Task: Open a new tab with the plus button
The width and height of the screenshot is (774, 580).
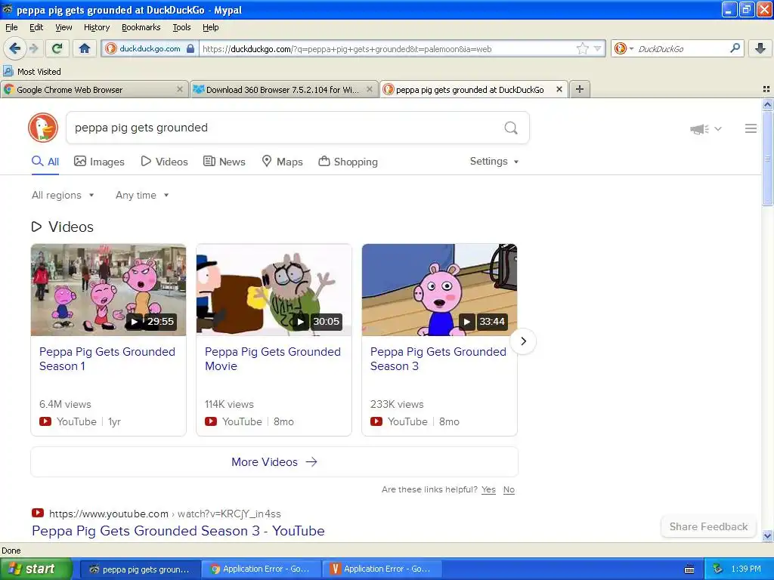Action: 580,89
